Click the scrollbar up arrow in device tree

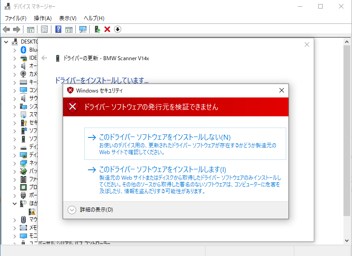point(347,42)
